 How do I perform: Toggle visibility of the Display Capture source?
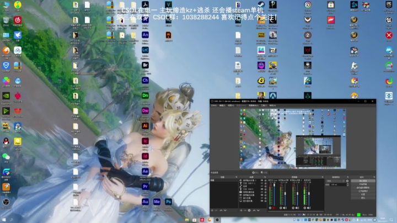tap(262, 201)
